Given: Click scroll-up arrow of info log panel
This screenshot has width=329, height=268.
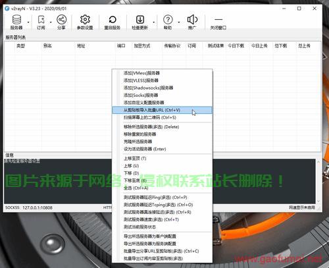Looking at the screenshot, I should click(318, 162).
